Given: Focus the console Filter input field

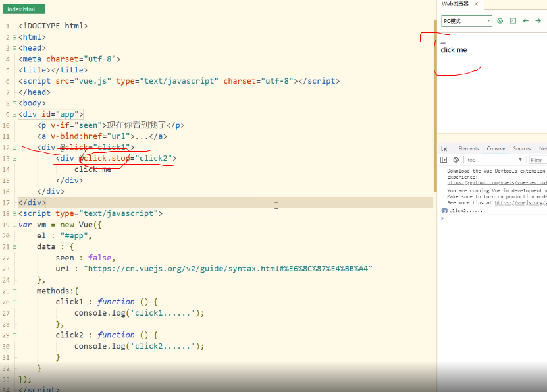Looking at the screenshot, I should pyautogui.click(x=538, y=160).
